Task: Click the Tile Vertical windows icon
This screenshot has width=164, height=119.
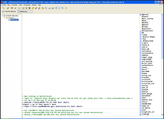Action: point(59,8)
